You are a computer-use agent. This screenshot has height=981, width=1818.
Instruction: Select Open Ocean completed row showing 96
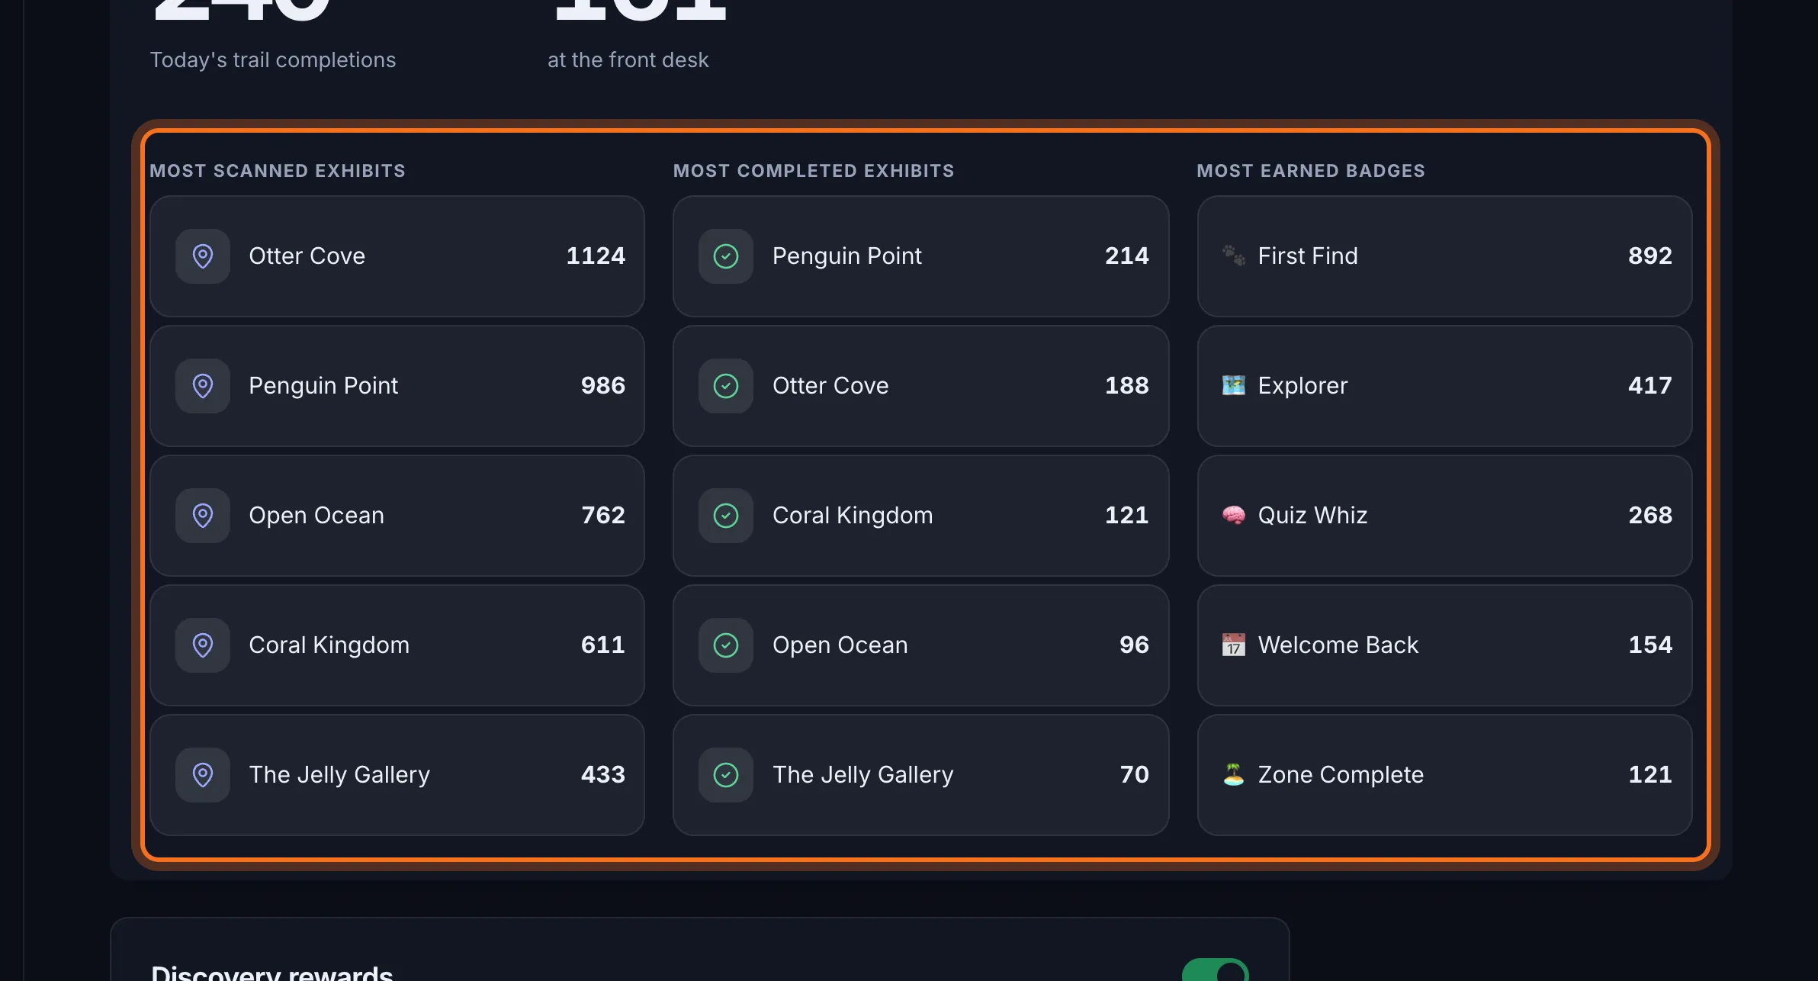tap(920, 645)
